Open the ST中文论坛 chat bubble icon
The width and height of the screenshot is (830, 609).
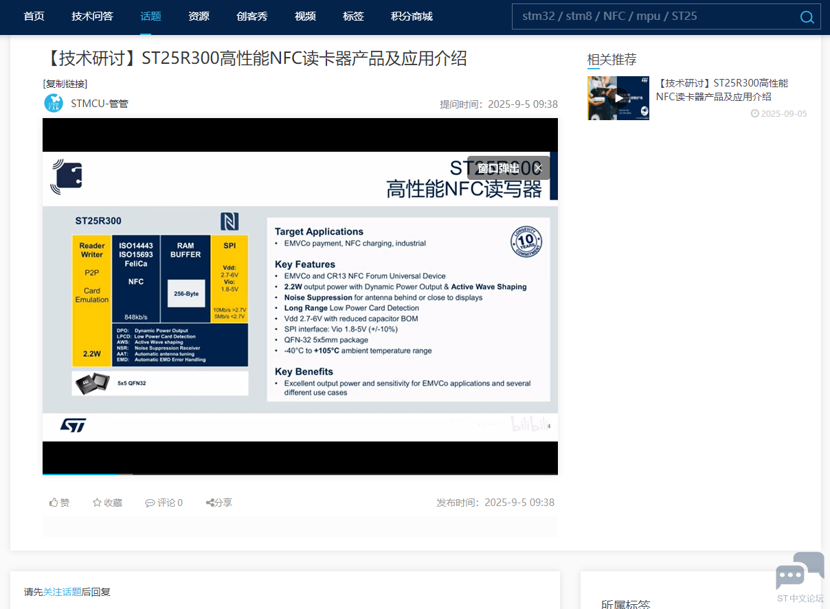[x=800, y=571]
